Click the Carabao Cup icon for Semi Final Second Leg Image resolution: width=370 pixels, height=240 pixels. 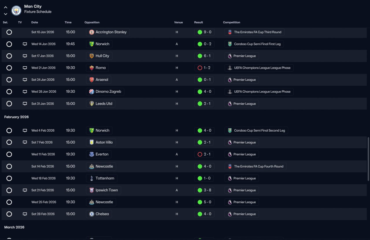pos(230,130)
